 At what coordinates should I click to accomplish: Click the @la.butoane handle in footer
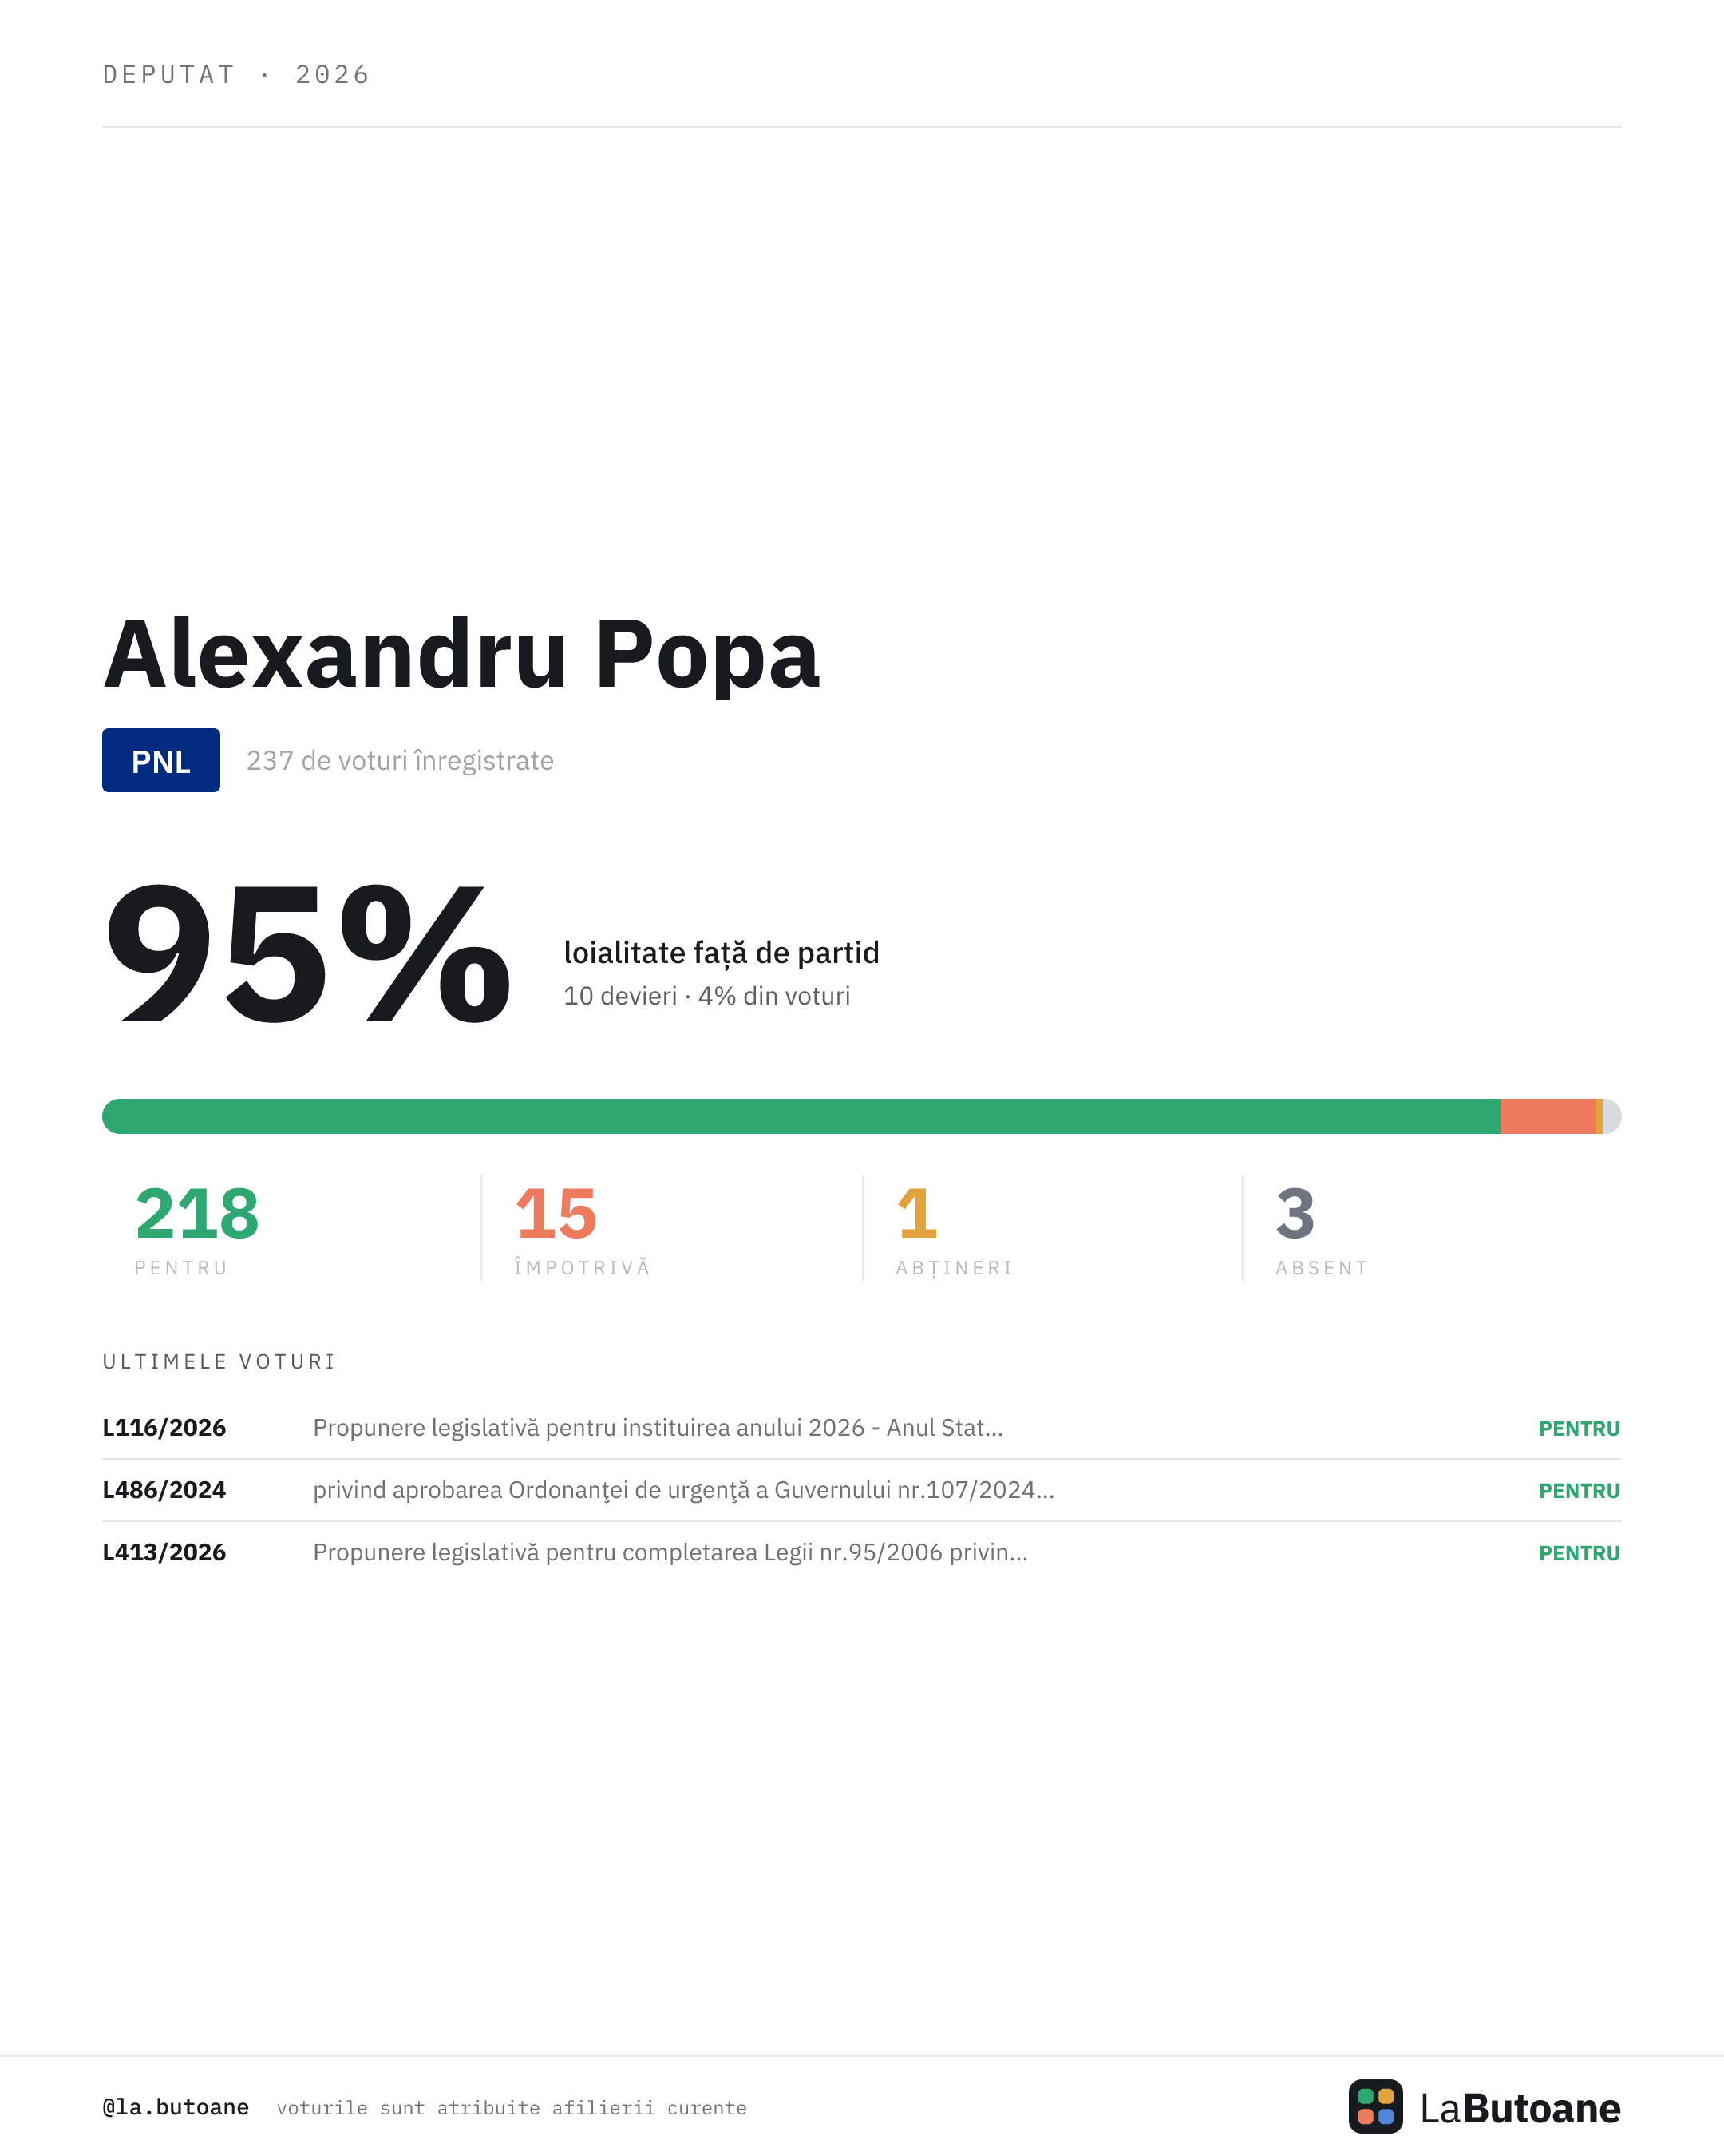176,2107
